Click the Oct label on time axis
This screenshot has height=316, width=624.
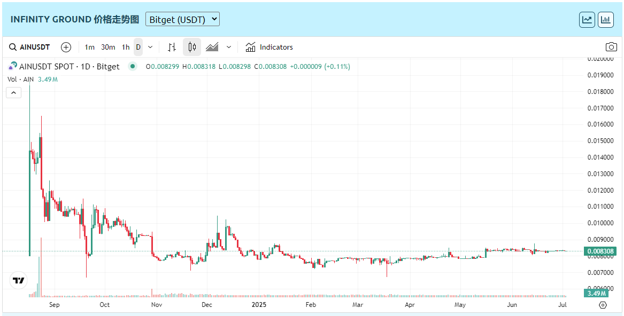[105, 305]
